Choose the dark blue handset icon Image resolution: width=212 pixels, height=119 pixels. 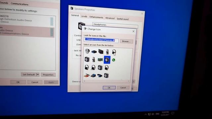tap(100, 76)
